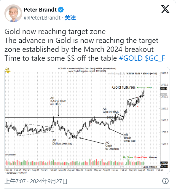Viewport: 177px width, 190px height.
Task: Open the #GOLD hashtag
Action: point(131,58)
